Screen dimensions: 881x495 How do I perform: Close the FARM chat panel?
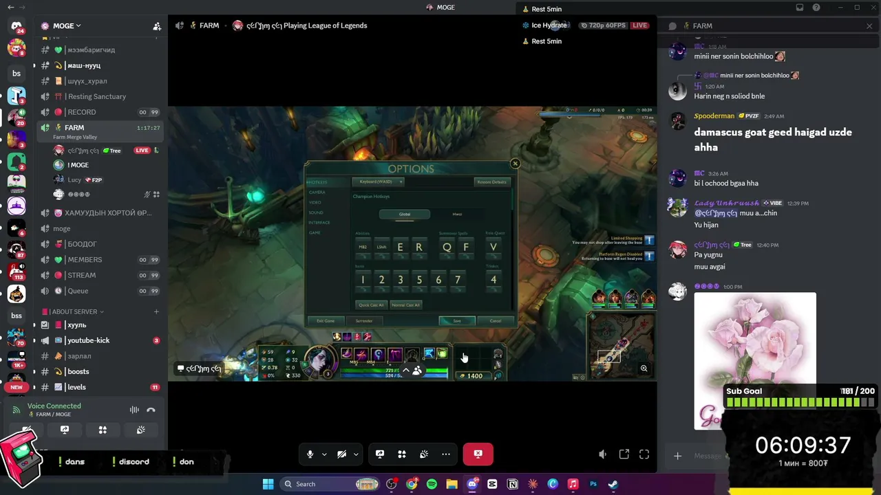[869, 26]
